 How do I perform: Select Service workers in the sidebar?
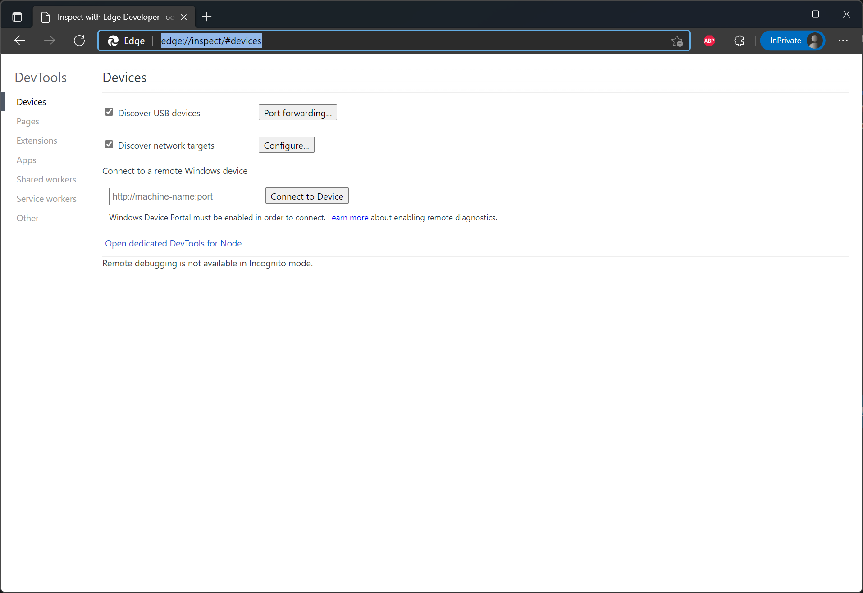tap(46, 199)
